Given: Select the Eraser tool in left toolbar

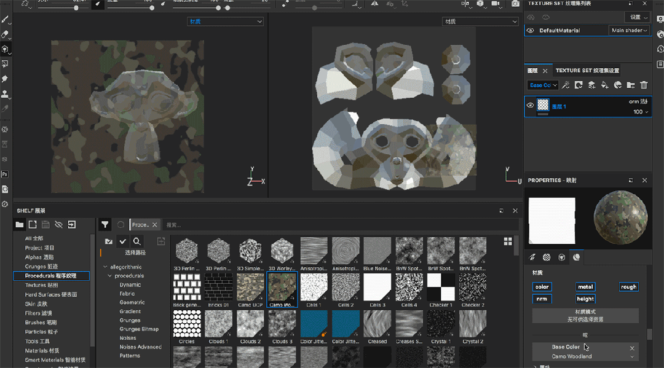Looking at the screenshot, I should point(5,34).
